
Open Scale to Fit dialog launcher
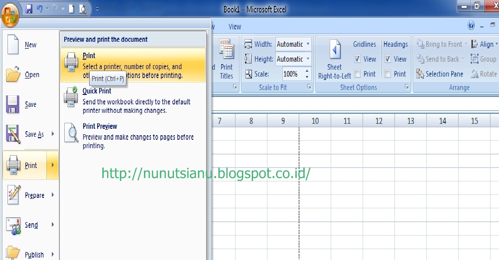(309, 87)
